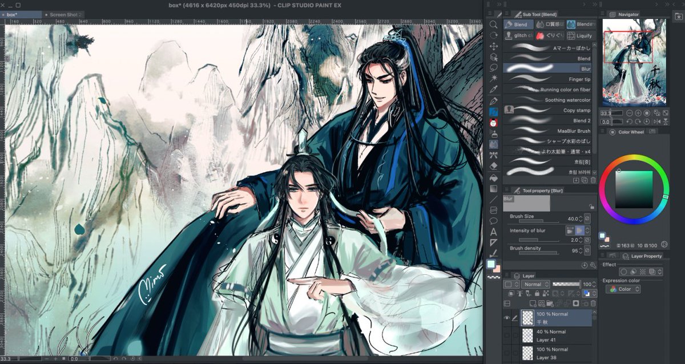Toggle Border effect in Layer Property
Image resolution: width=685 pixels, height=364 pixels.
[x=624, y=272]
